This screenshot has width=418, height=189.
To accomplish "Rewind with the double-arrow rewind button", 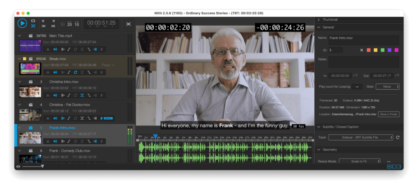I will [x=43, y=26].
